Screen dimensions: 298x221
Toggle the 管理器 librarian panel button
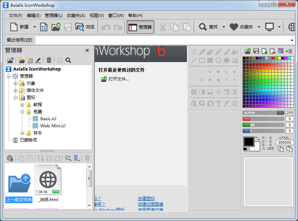pyautogui.click(x=140, y=27)
